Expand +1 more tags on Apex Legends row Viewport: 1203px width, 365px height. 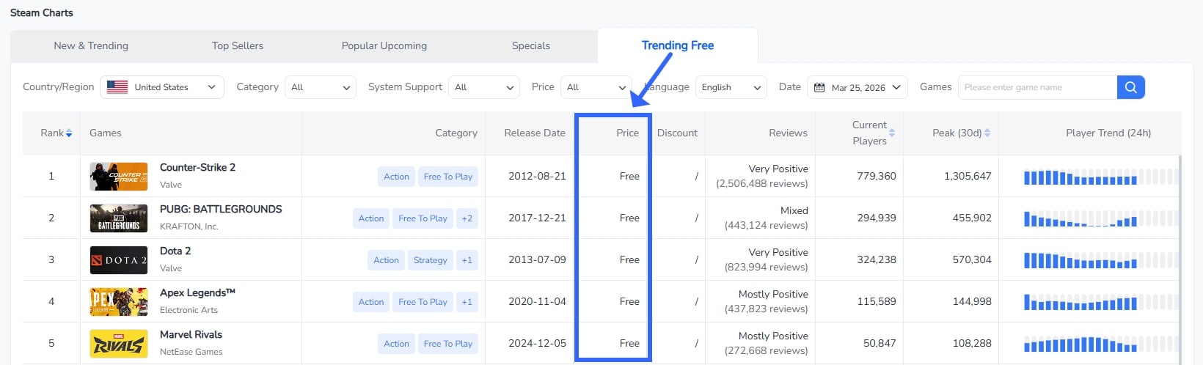467,301
